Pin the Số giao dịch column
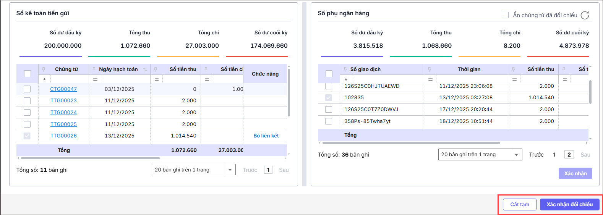The width and height of the screenshot is (603, 215). coord(345,69)
